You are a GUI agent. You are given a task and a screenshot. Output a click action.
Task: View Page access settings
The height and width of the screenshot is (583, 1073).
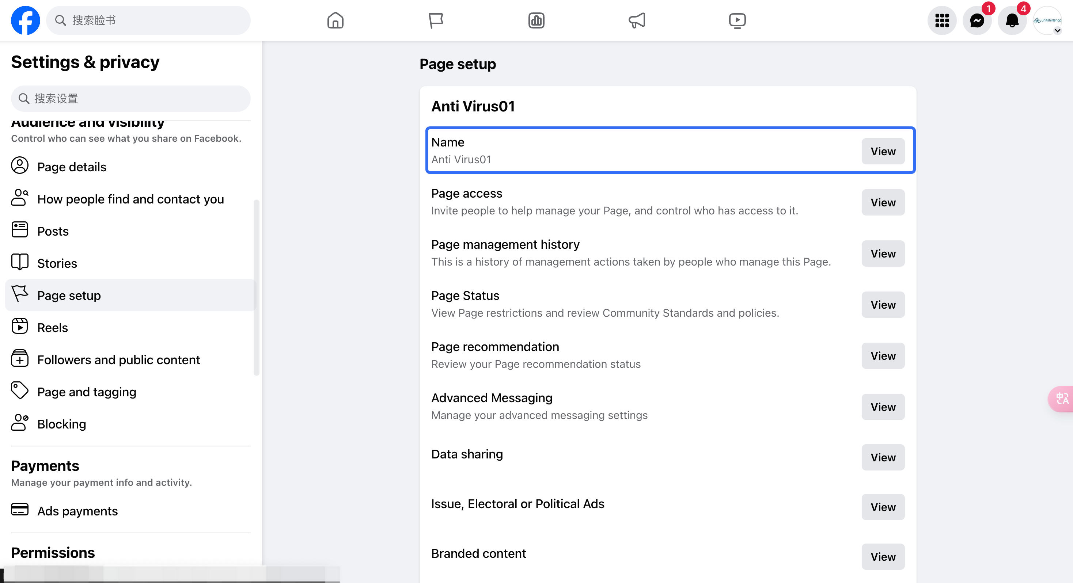tap(883, 202)
